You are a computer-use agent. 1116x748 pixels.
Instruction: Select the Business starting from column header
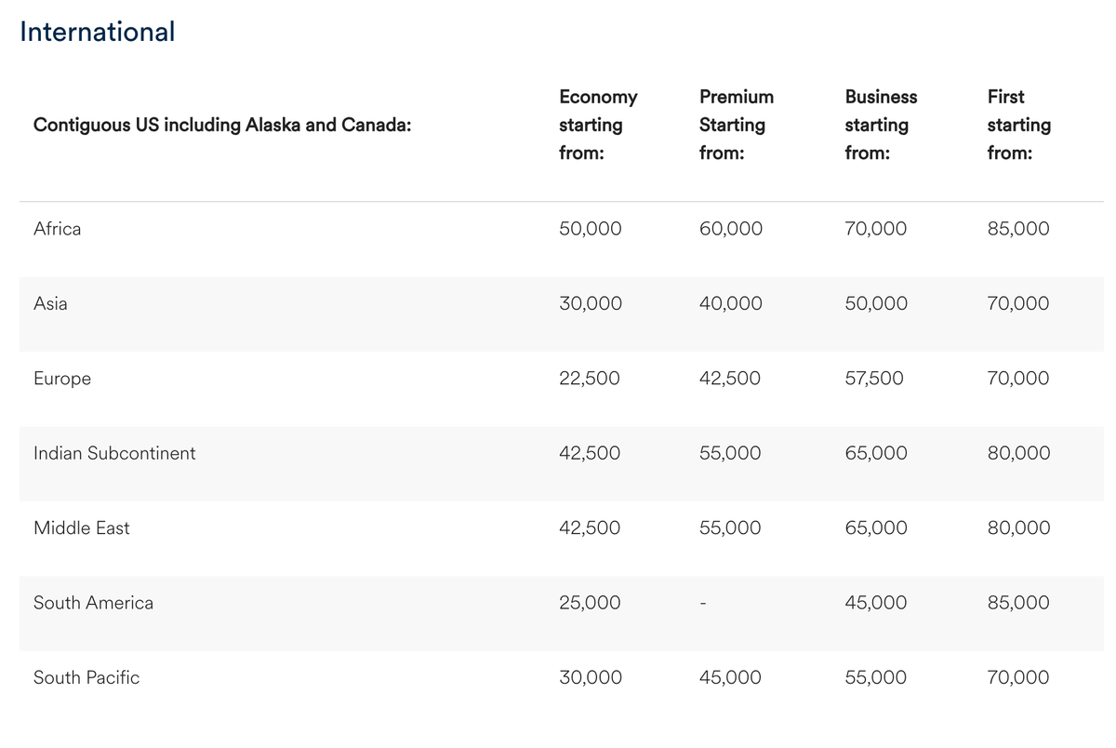click(x=880, y=125)
